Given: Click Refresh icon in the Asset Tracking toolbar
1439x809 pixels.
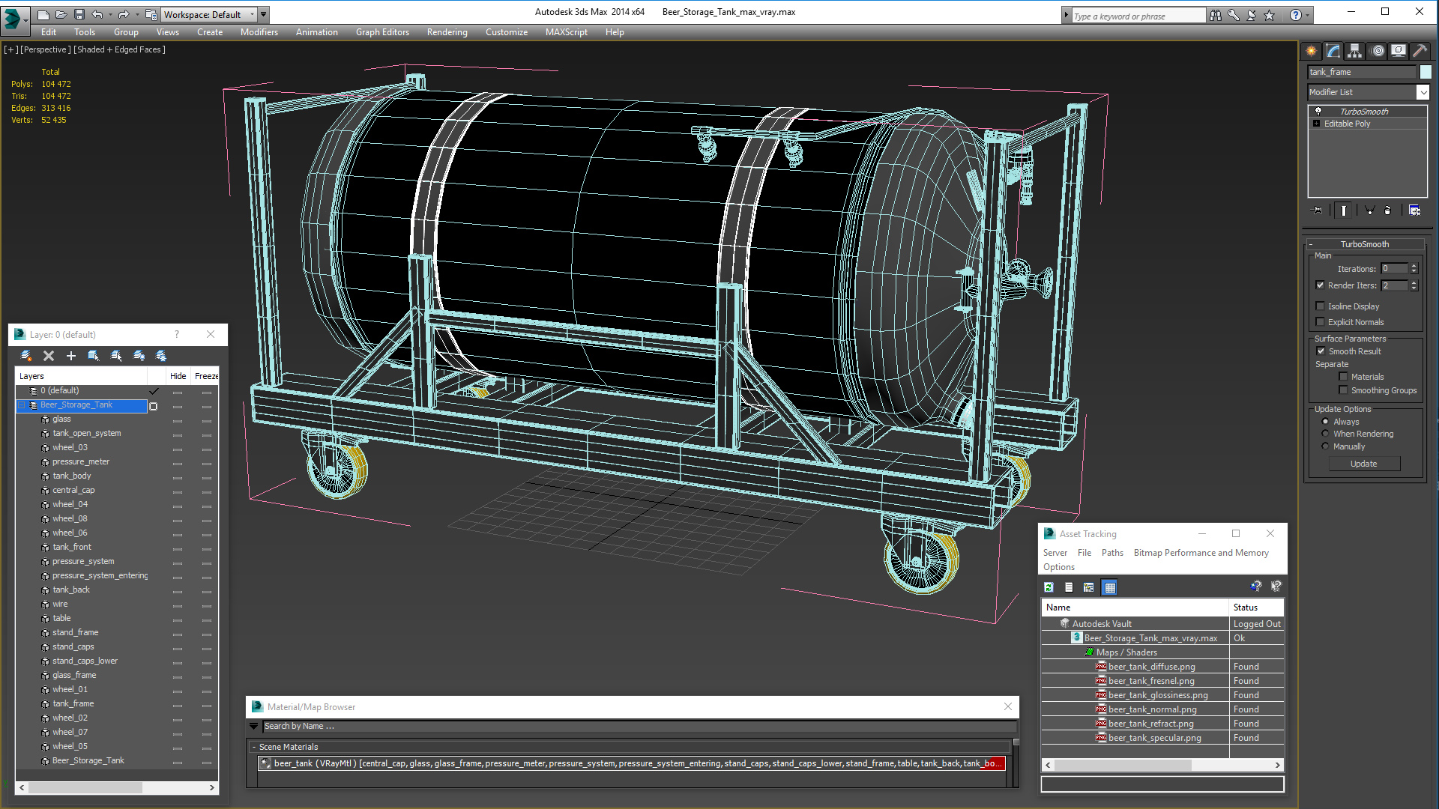Looking at the screenshot, I should (x=1049, y=587).
